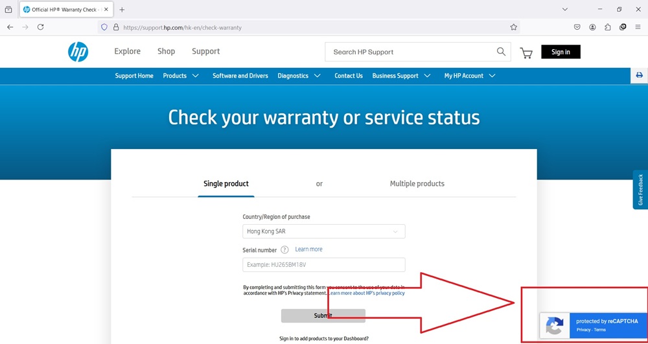648x344 pixels.
Task: Click the reCAPTCHA logo badge
Action: pyautogui.click(x=554, y=325)
